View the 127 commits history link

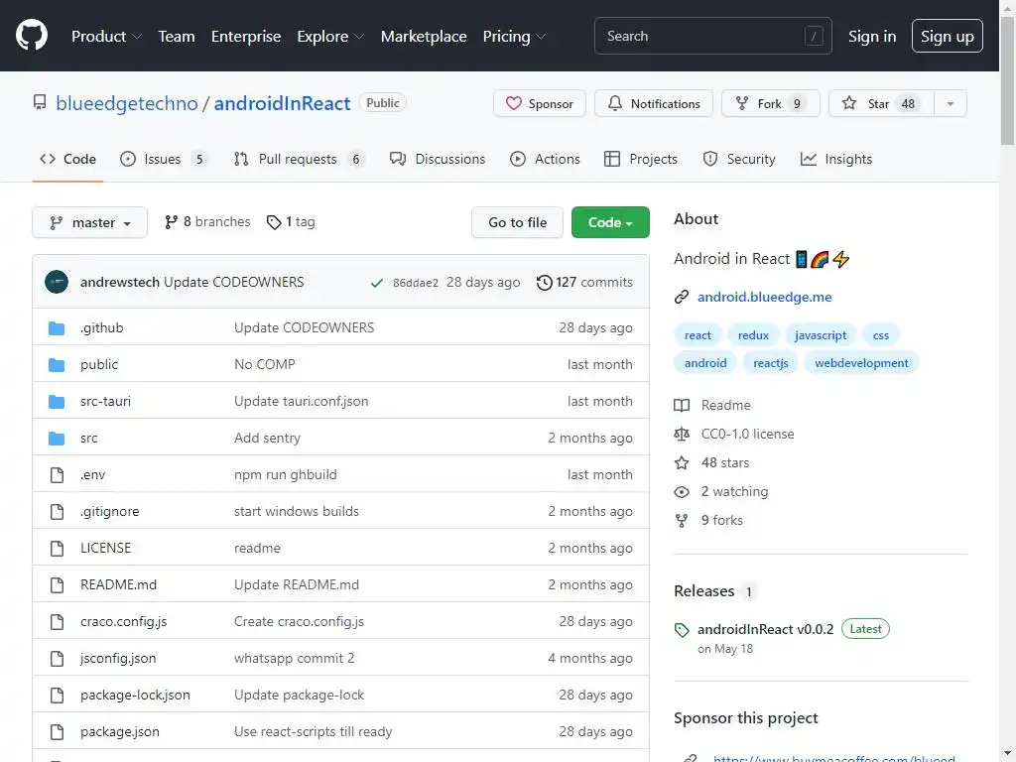pos(585,283)
